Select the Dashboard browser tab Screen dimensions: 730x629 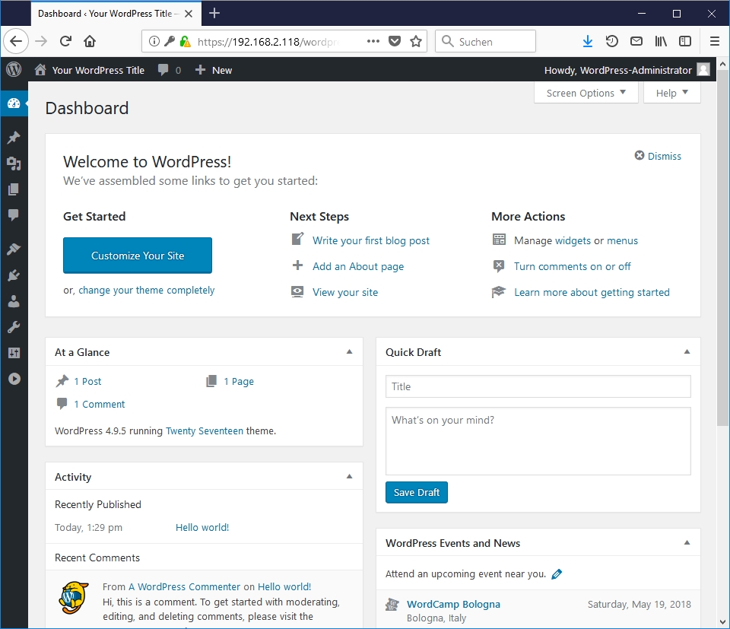(116, 14)
